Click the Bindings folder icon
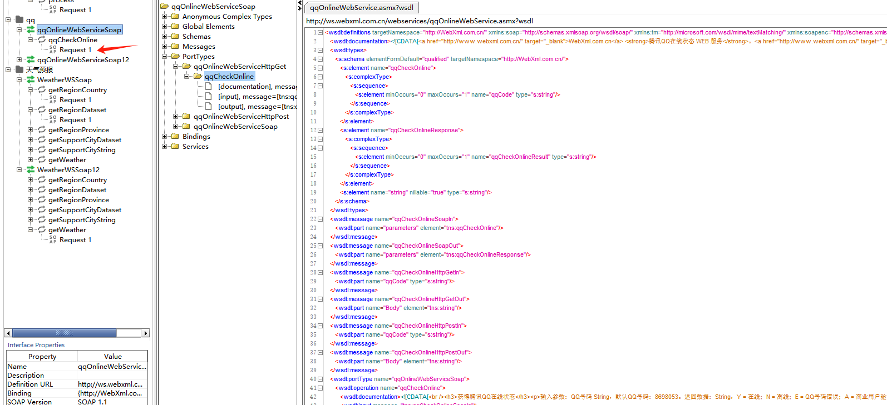This screenshot has width=887, height=405. [175, 136]
